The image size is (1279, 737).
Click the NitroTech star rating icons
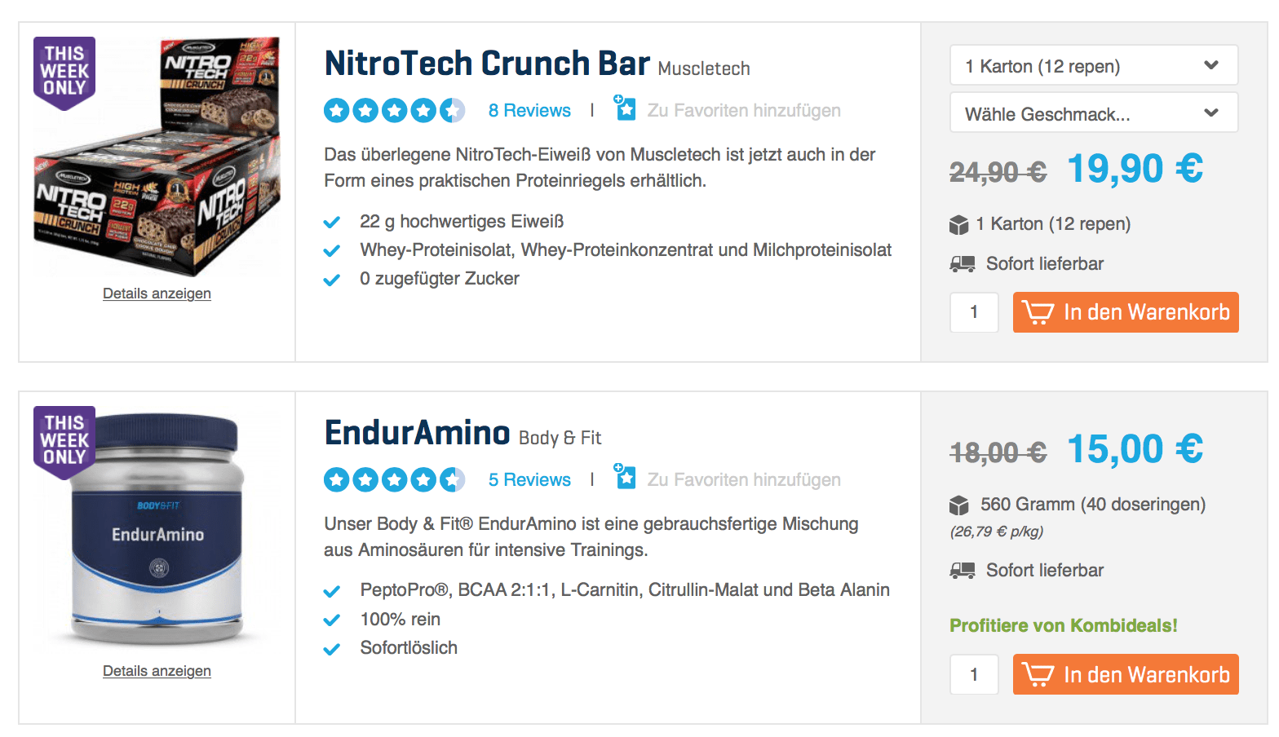pyautogui.click(x=394, y=110)
